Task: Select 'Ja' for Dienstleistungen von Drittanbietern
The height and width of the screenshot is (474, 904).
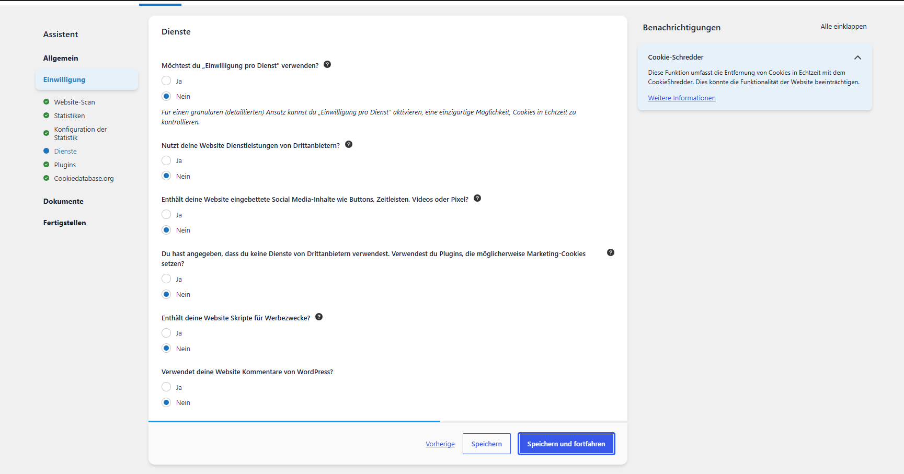Action: click(166, 160)
